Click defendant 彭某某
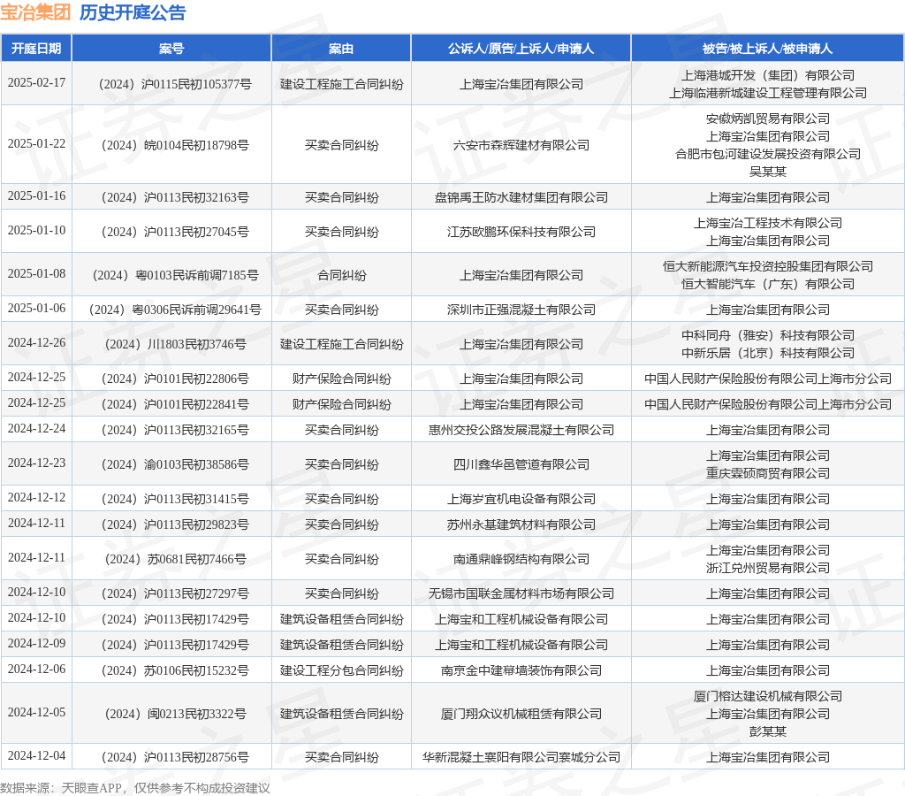 coord(768,732)
